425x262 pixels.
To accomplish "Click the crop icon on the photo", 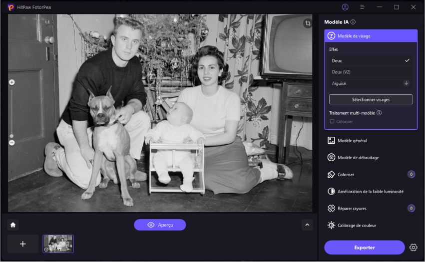I will pyautogui.click(x=308, y=23).
